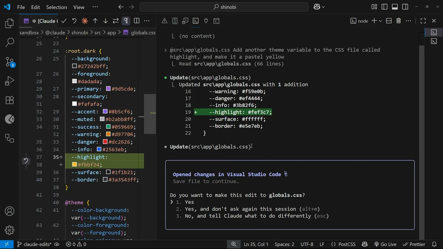The image size is (443, 249).
Task: Open the Manage gear menu
Action: [9, 230]
